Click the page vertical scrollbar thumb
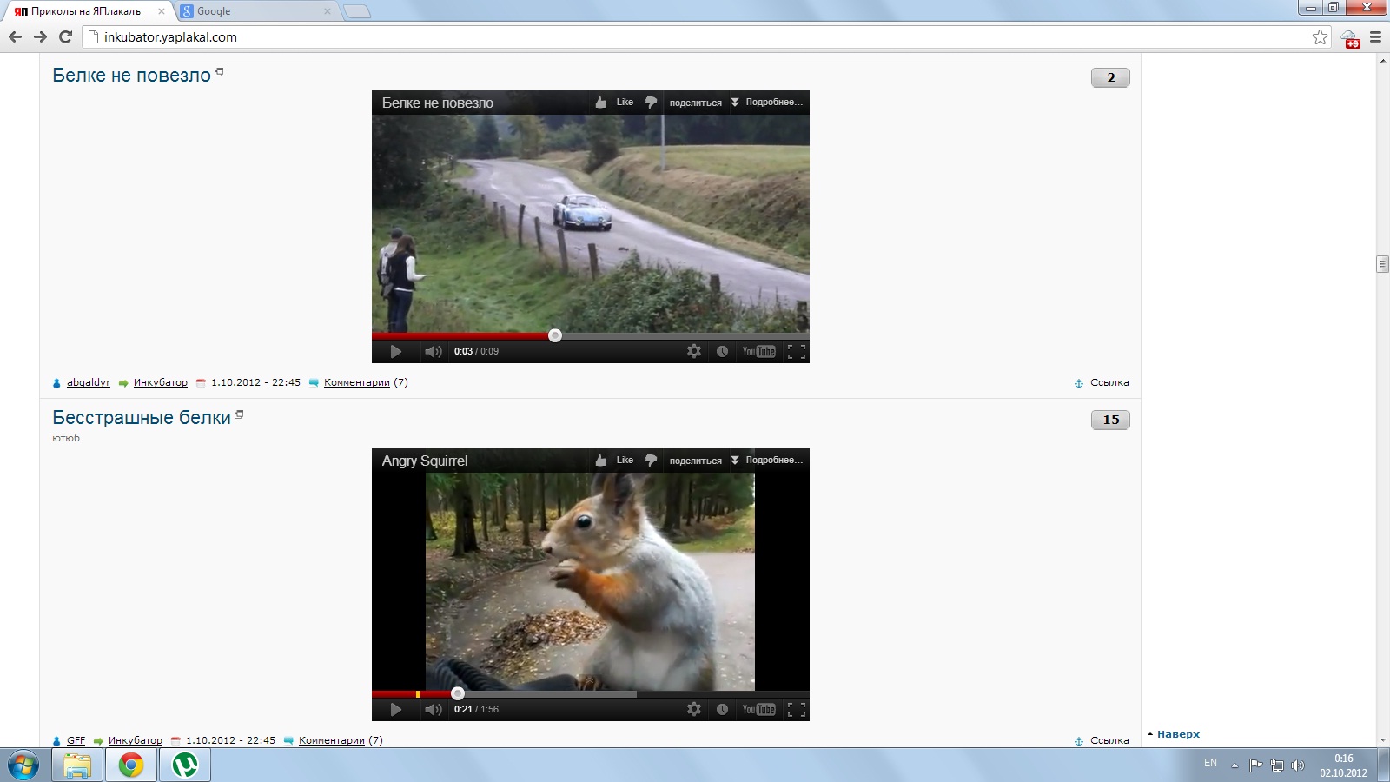1390x782 pixels. (1382, 264)
